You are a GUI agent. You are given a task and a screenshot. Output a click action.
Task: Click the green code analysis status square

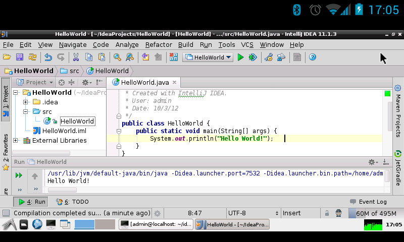(387, 94)
